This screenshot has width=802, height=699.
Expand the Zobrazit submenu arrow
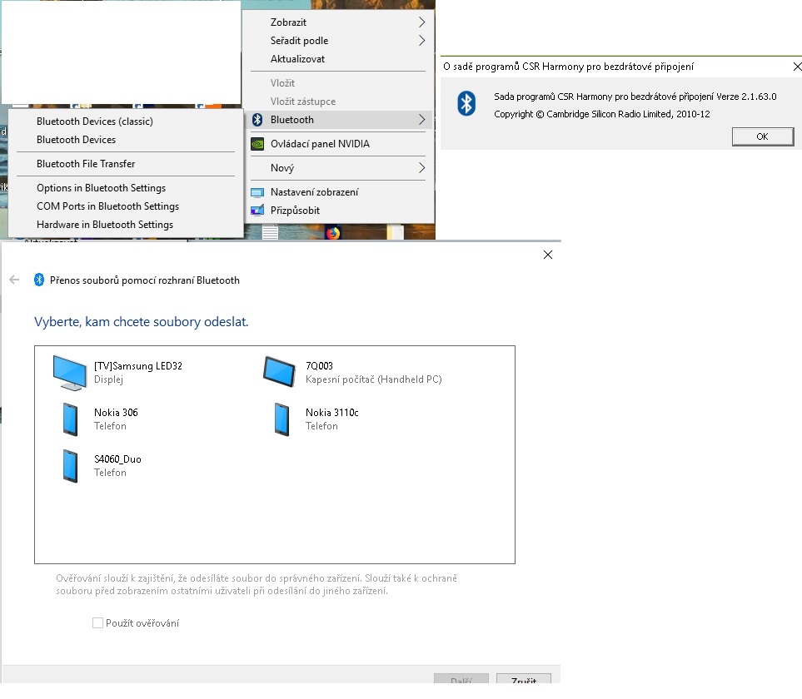click(x=421, y=22)
